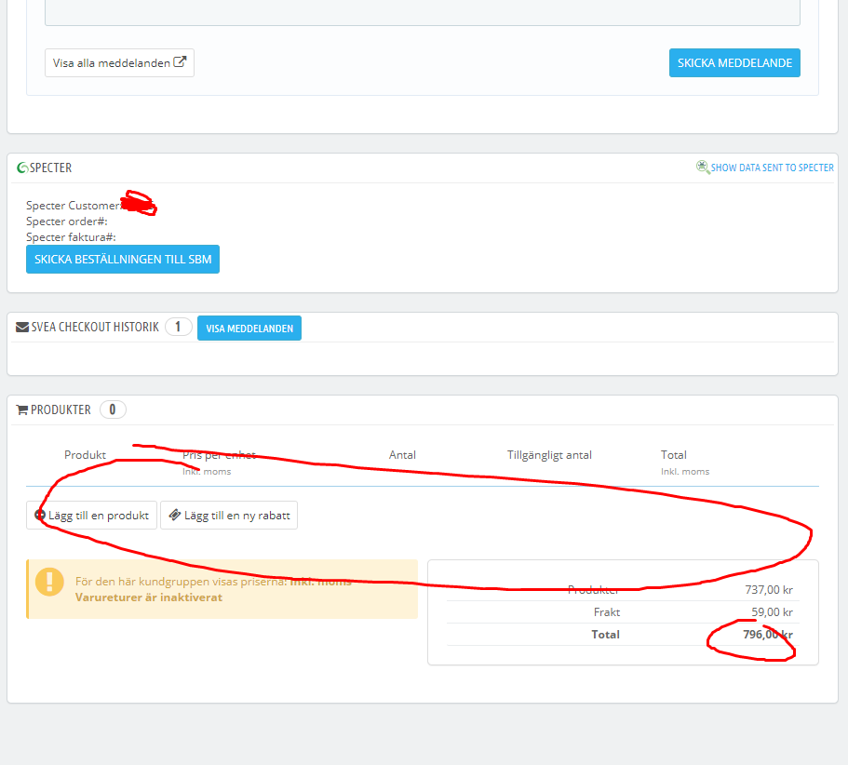The height and width of the screenshot is (765, 848).
Task: Click the Tillgängligt antal column header
Action: (x=549, y=455)
